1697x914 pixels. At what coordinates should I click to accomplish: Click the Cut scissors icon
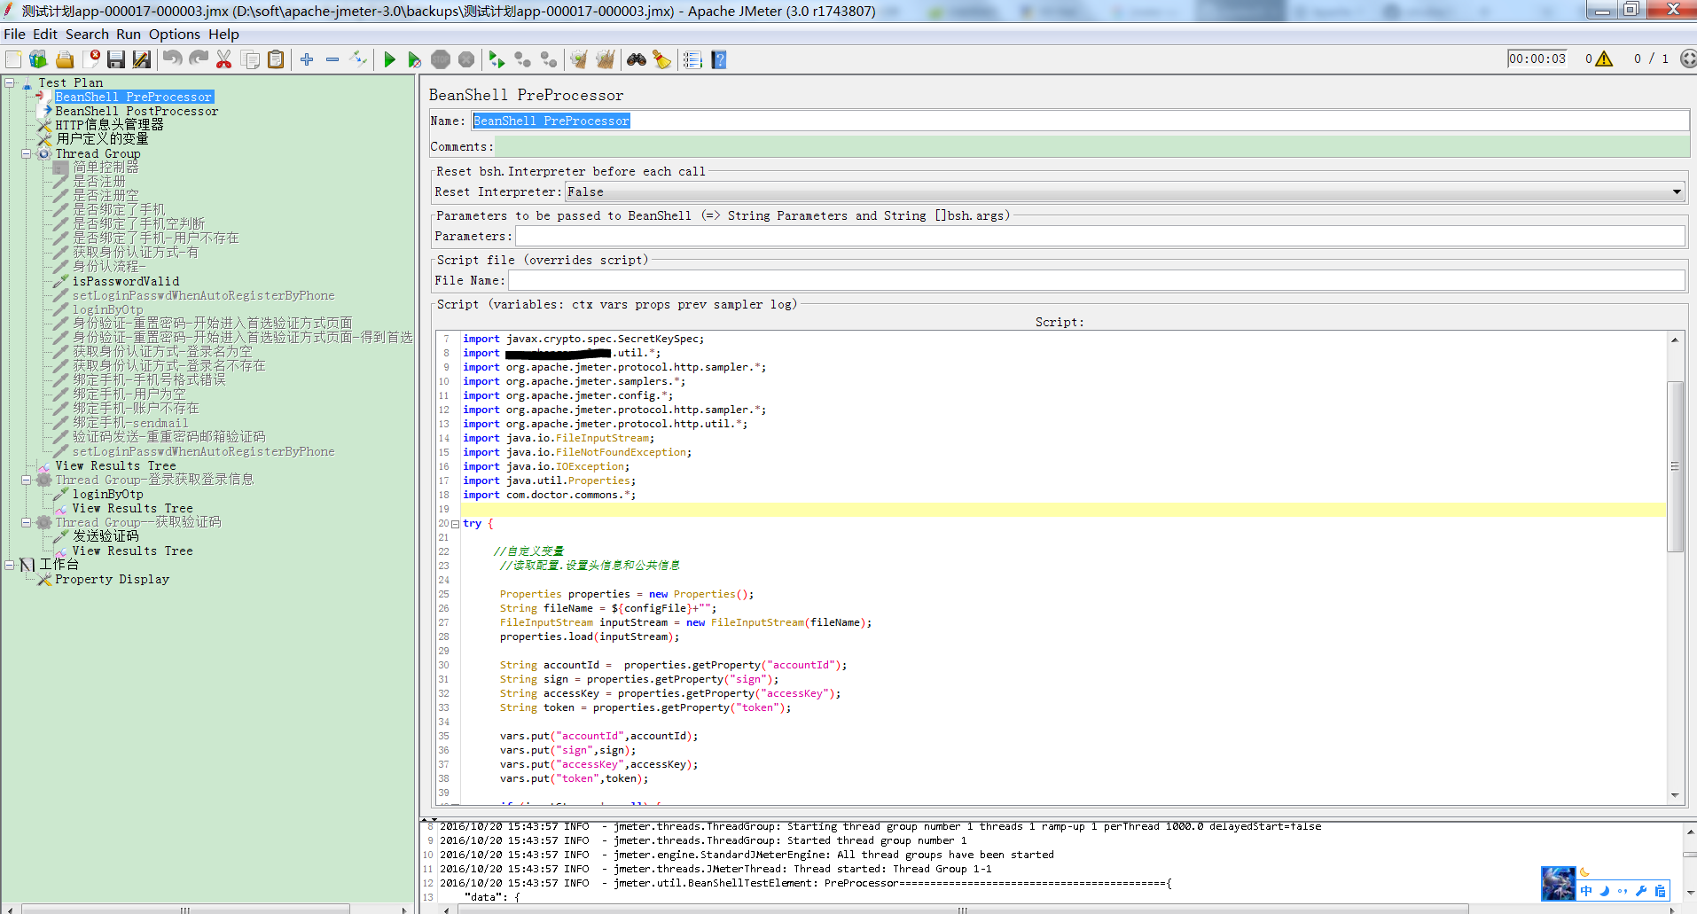(224, 59)
